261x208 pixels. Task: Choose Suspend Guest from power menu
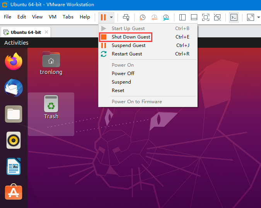click(148, 45)
